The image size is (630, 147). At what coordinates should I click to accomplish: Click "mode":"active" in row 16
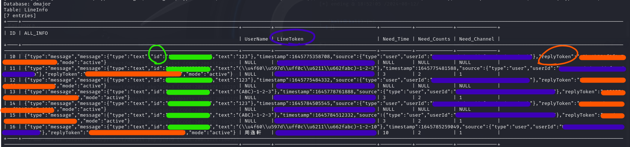pyautogui.click(x=211, y=133)
